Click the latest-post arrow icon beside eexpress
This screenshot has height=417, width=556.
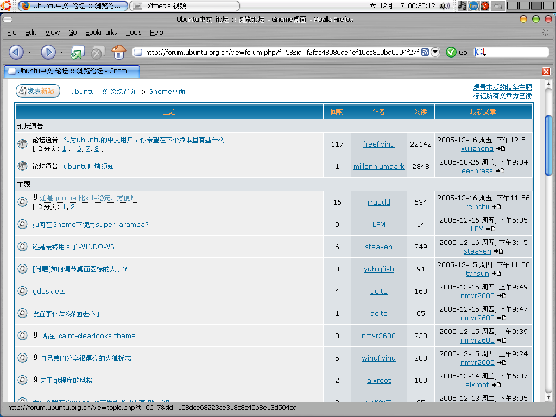click(500, 171)
